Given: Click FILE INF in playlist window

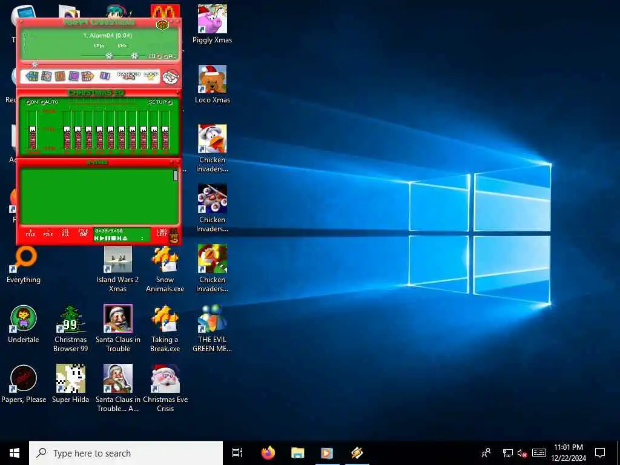Looking at the screenshot, I should (83, 233).
